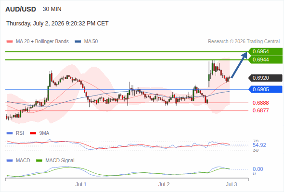Click the AUD/USD chart title

[21, 9]
